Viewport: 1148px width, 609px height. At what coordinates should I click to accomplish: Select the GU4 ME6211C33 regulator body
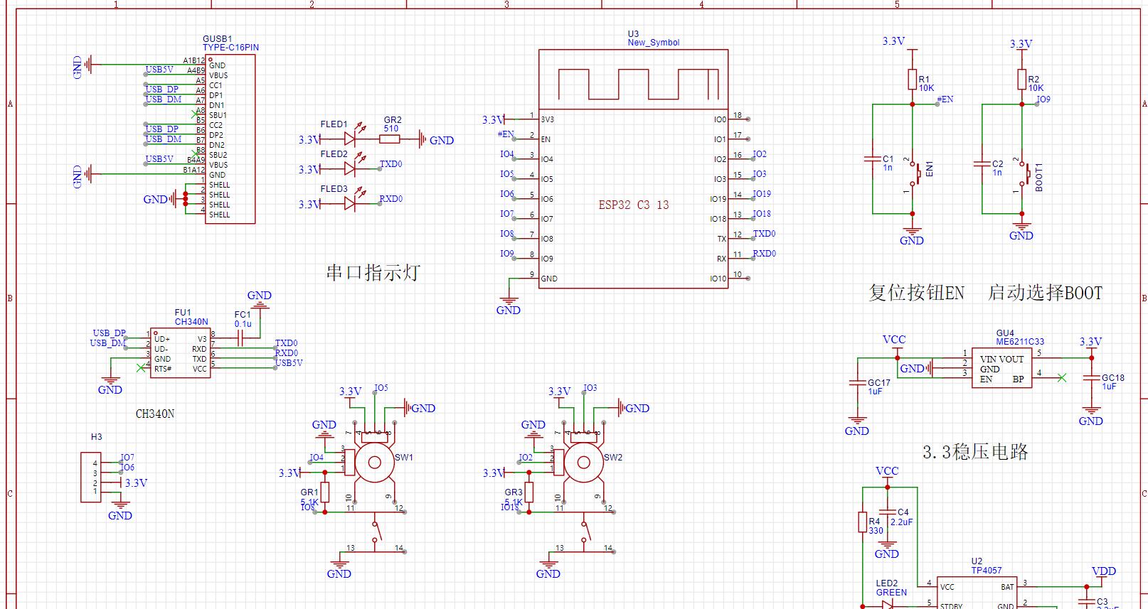(1002, 367)
